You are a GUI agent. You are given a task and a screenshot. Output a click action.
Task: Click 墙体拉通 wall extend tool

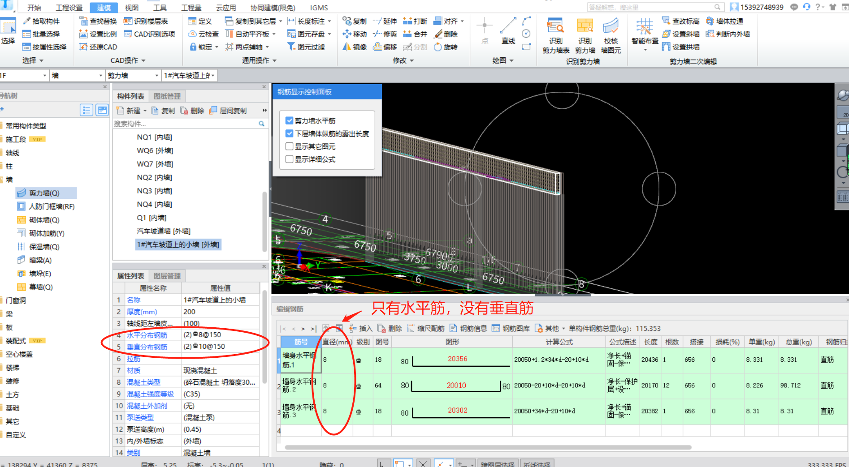coord(724,21)
